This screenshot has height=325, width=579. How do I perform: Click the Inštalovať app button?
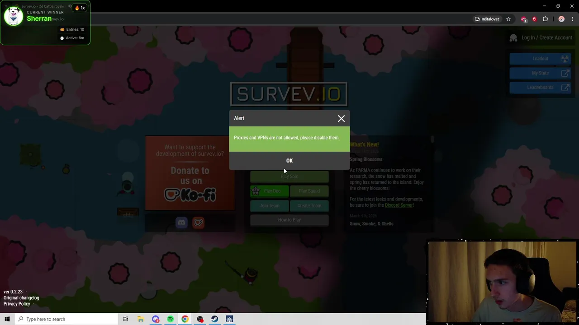(487, 19)
